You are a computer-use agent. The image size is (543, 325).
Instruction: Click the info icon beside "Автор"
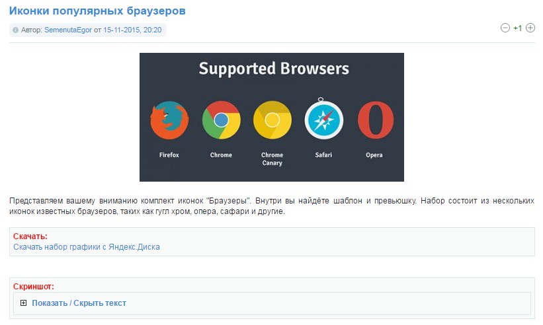click(x=16, y=30)
